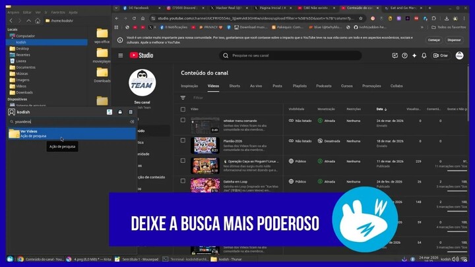
Task: Open the extensions puzzle icon in browser
Action: 434,18
